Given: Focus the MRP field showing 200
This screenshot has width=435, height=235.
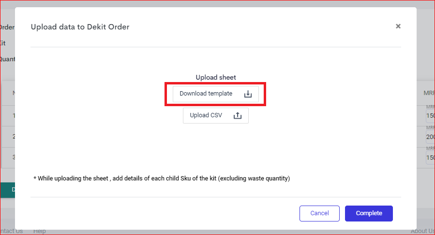Looking at the screenshot, I should (430, 137).
